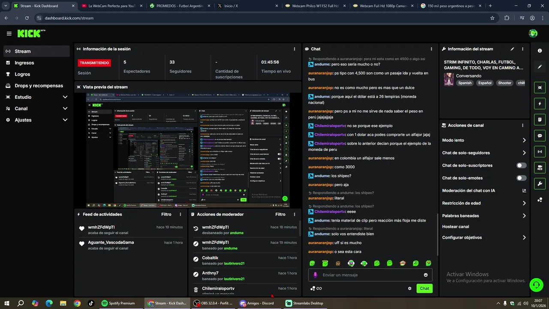This screenshot has height=309, width=549.
Task: Switch to PROMIEDOS browser tab
Action: coord(179,6)
